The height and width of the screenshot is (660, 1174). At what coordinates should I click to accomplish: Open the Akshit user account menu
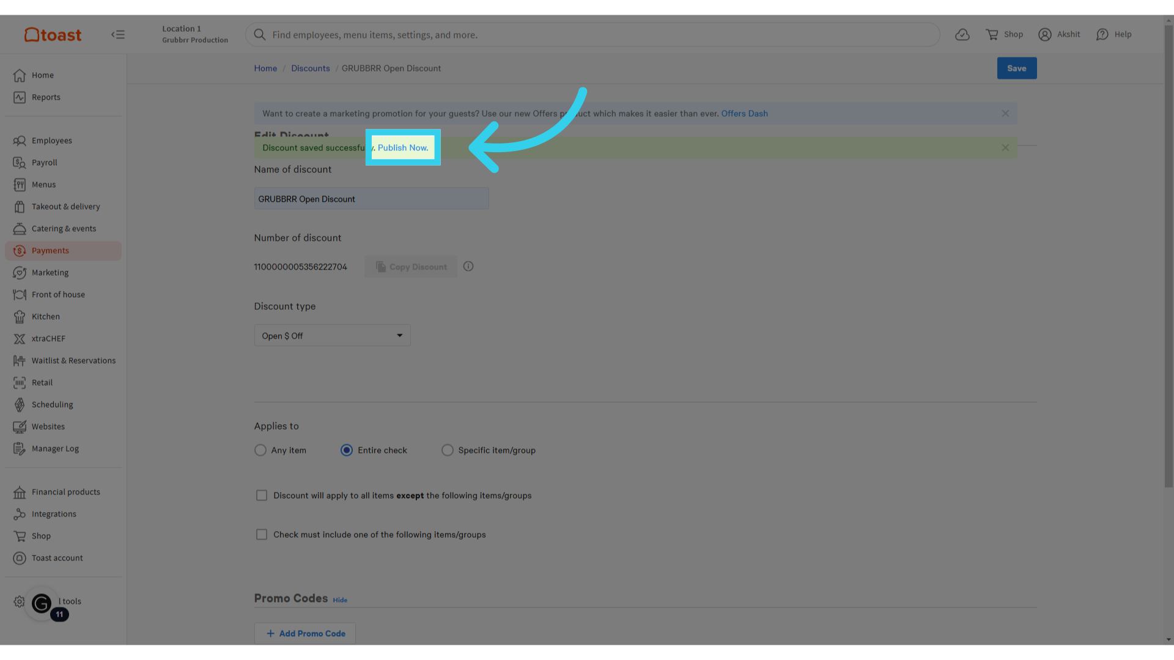[1059, 35]
